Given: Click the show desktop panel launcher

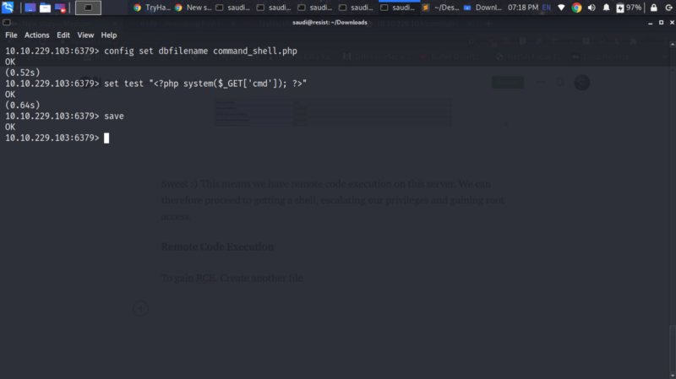Looking at the screenshot, I should 30,8.
